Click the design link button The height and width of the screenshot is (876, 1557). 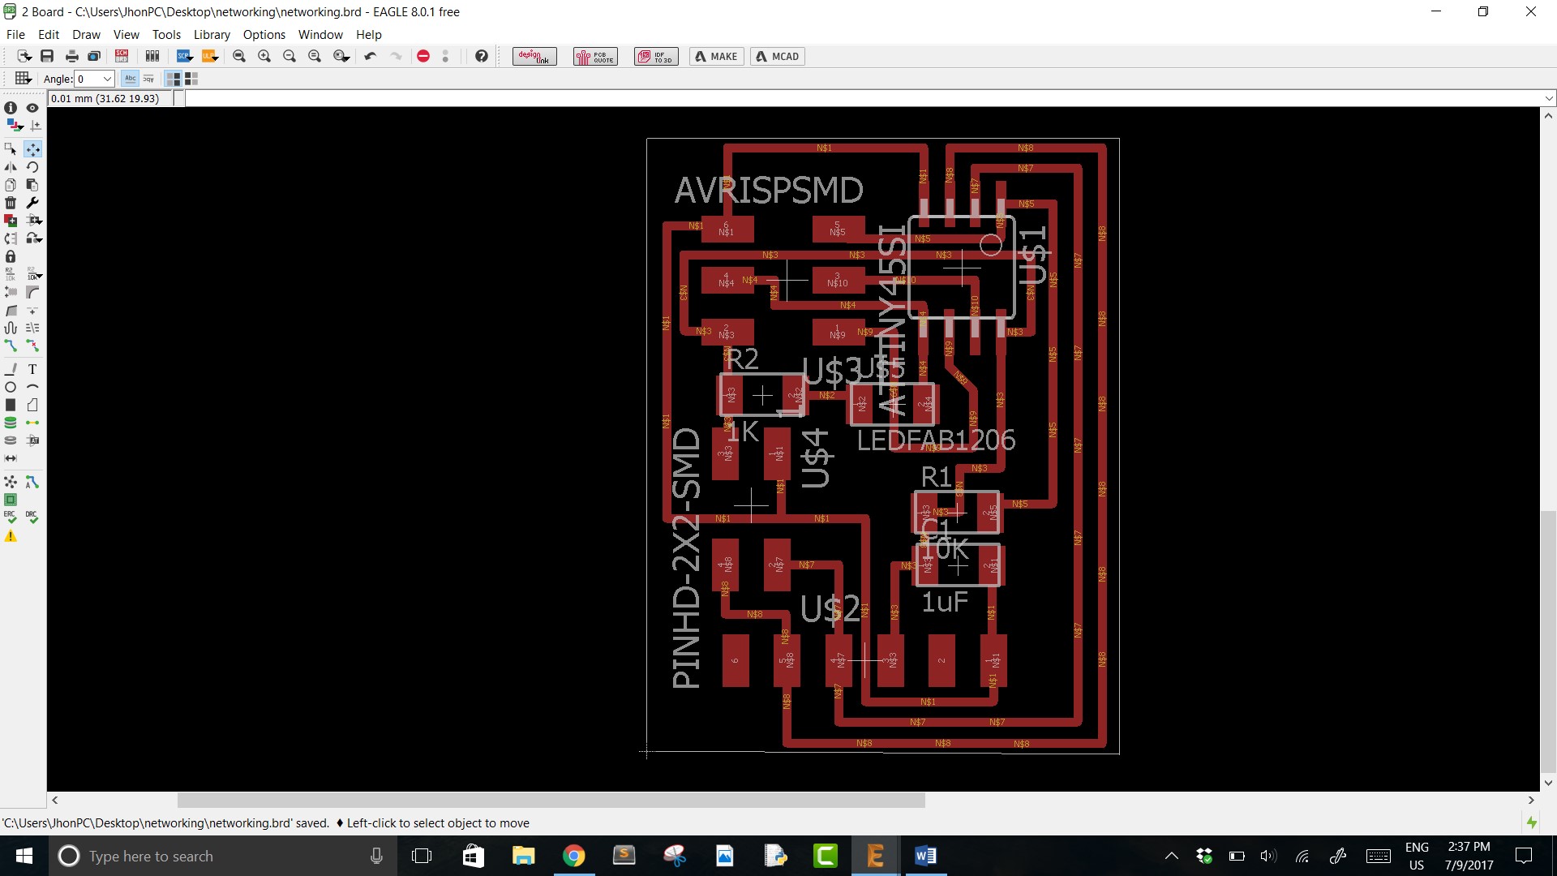534,56
